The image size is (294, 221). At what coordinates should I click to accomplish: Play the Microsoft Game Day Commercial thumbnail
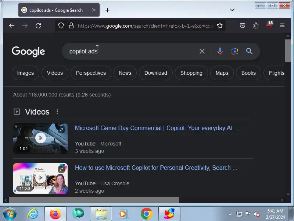click(x=40, y=138)
